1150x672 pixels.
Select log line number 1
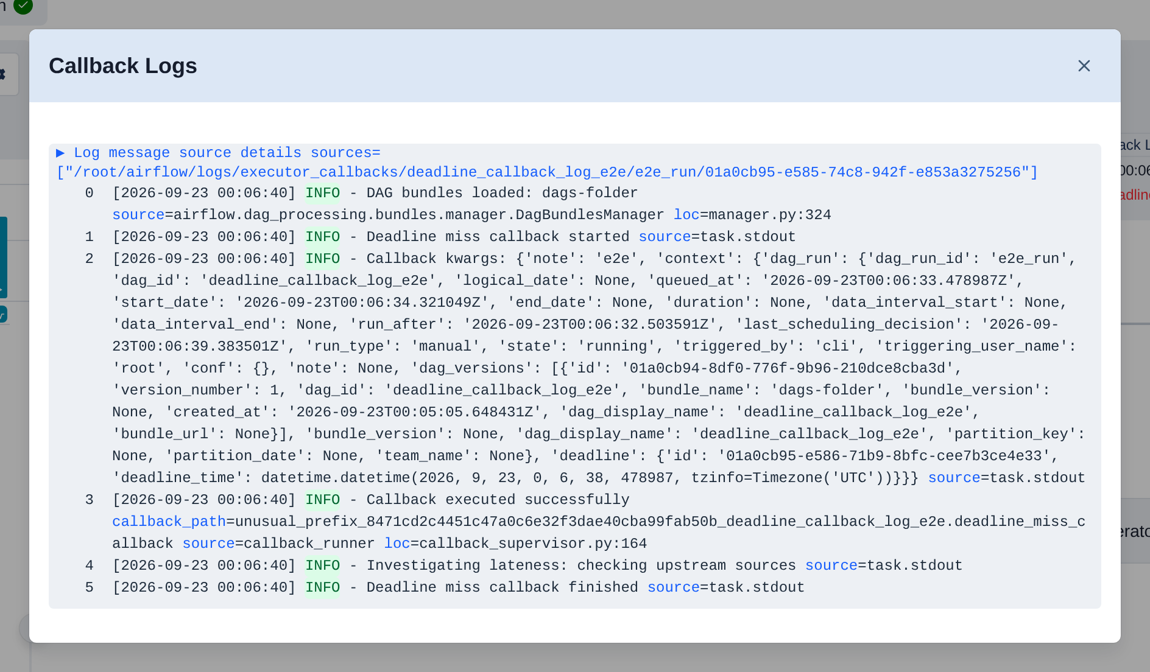(90, 237)
